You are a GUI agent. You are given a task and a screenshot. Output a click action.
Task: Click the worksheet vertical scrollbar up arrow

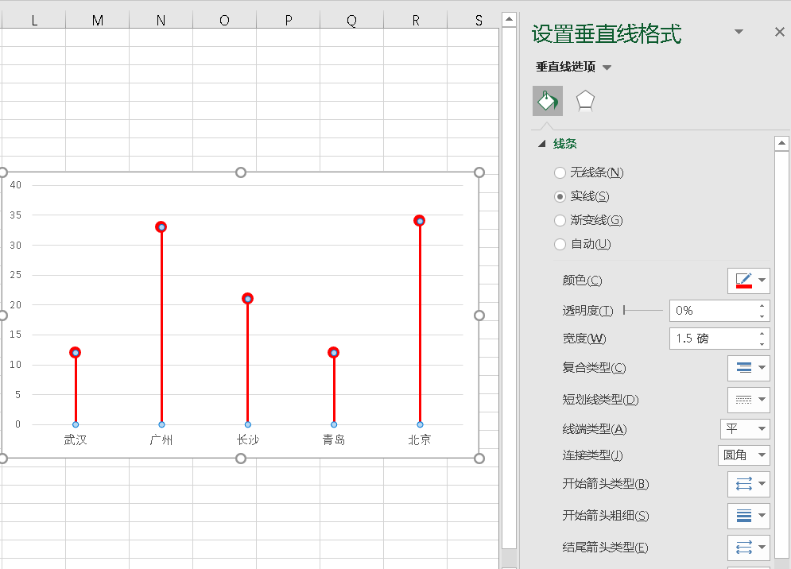509,20
